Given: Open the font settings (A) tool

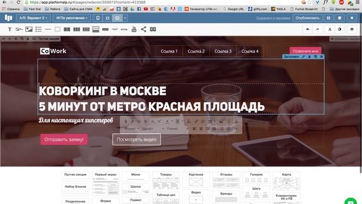Looking at the screenshot, I should 330,29.
